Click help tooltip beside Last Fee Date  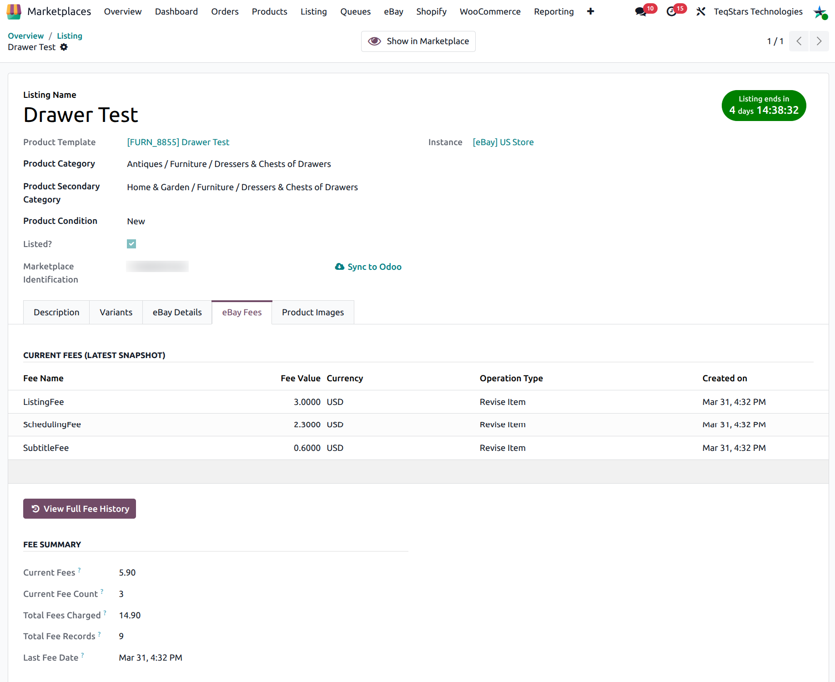[x=82, y=655]
